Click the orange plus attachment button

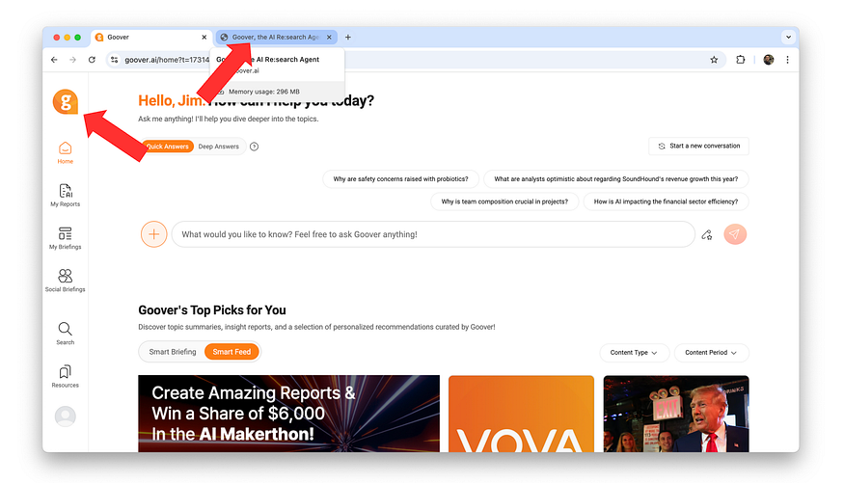154,234
